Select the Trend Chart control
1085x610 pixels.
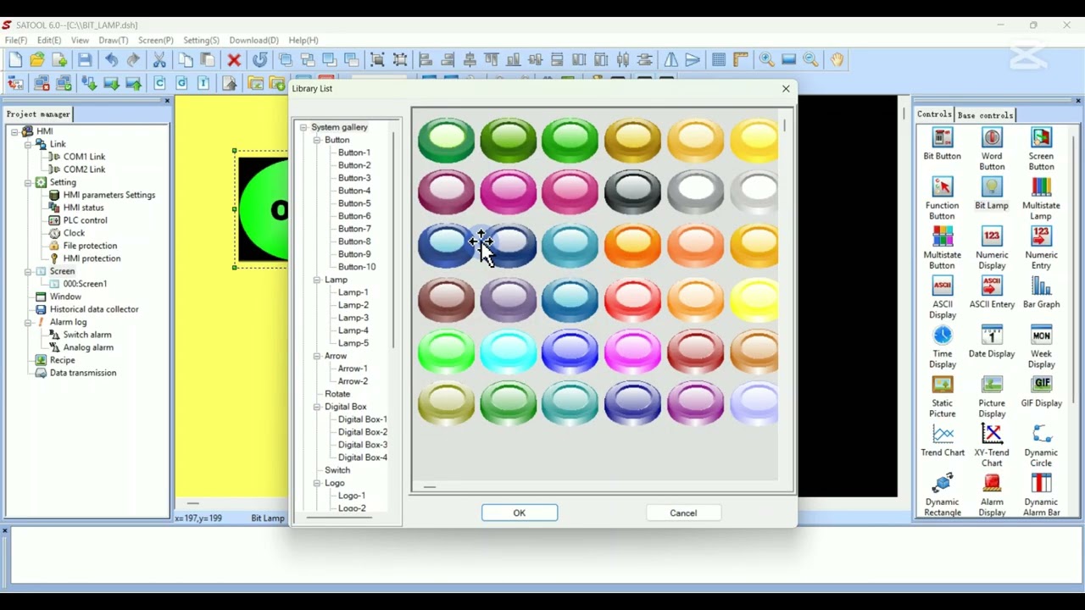tap(942, 441)
